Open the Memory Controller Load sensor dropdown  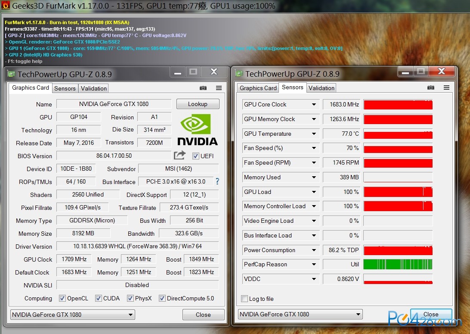click(x=314, y=206)
